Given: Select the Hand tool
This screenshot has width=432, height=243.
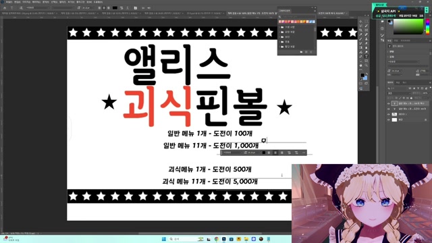Looking at the screenshot, I should pos(360,65).
